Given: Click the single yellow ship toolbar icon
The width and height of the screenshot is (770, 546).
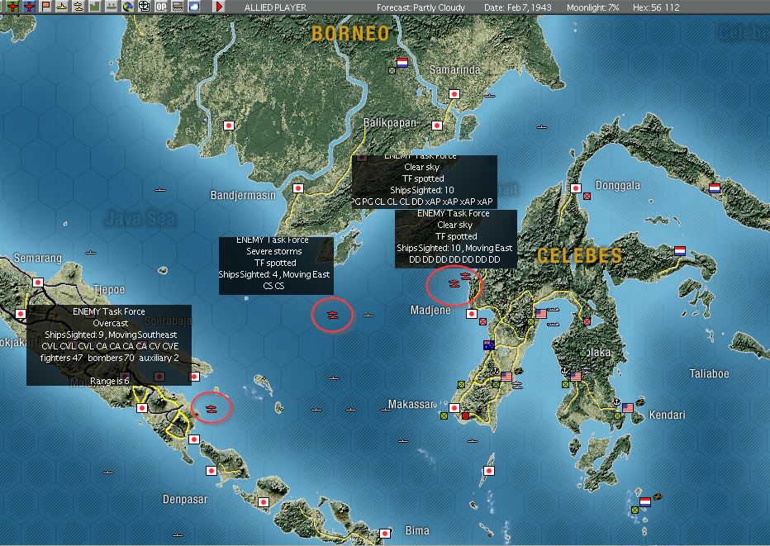Looking at the screenshot, I should (62, 7).
